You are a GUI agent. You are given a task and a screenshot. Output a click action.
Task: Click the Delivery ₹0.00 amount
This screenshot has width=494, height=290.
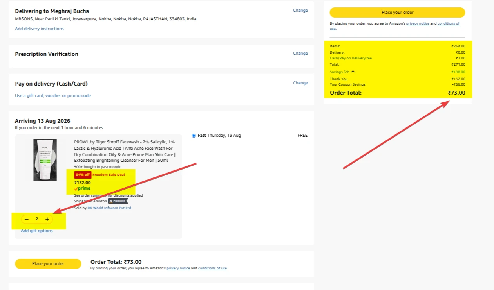click(460, 52)
